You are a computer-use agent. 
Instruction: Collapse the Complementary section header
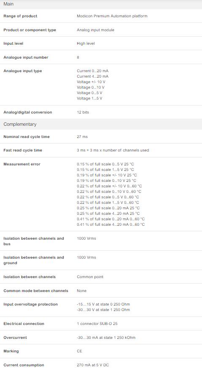(x=101, y=124)
